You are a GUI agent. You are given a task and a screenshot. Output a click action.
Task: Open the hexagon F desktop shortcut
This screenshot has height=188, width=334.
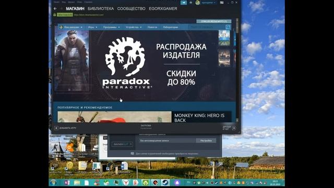click(x=111, y=166)
